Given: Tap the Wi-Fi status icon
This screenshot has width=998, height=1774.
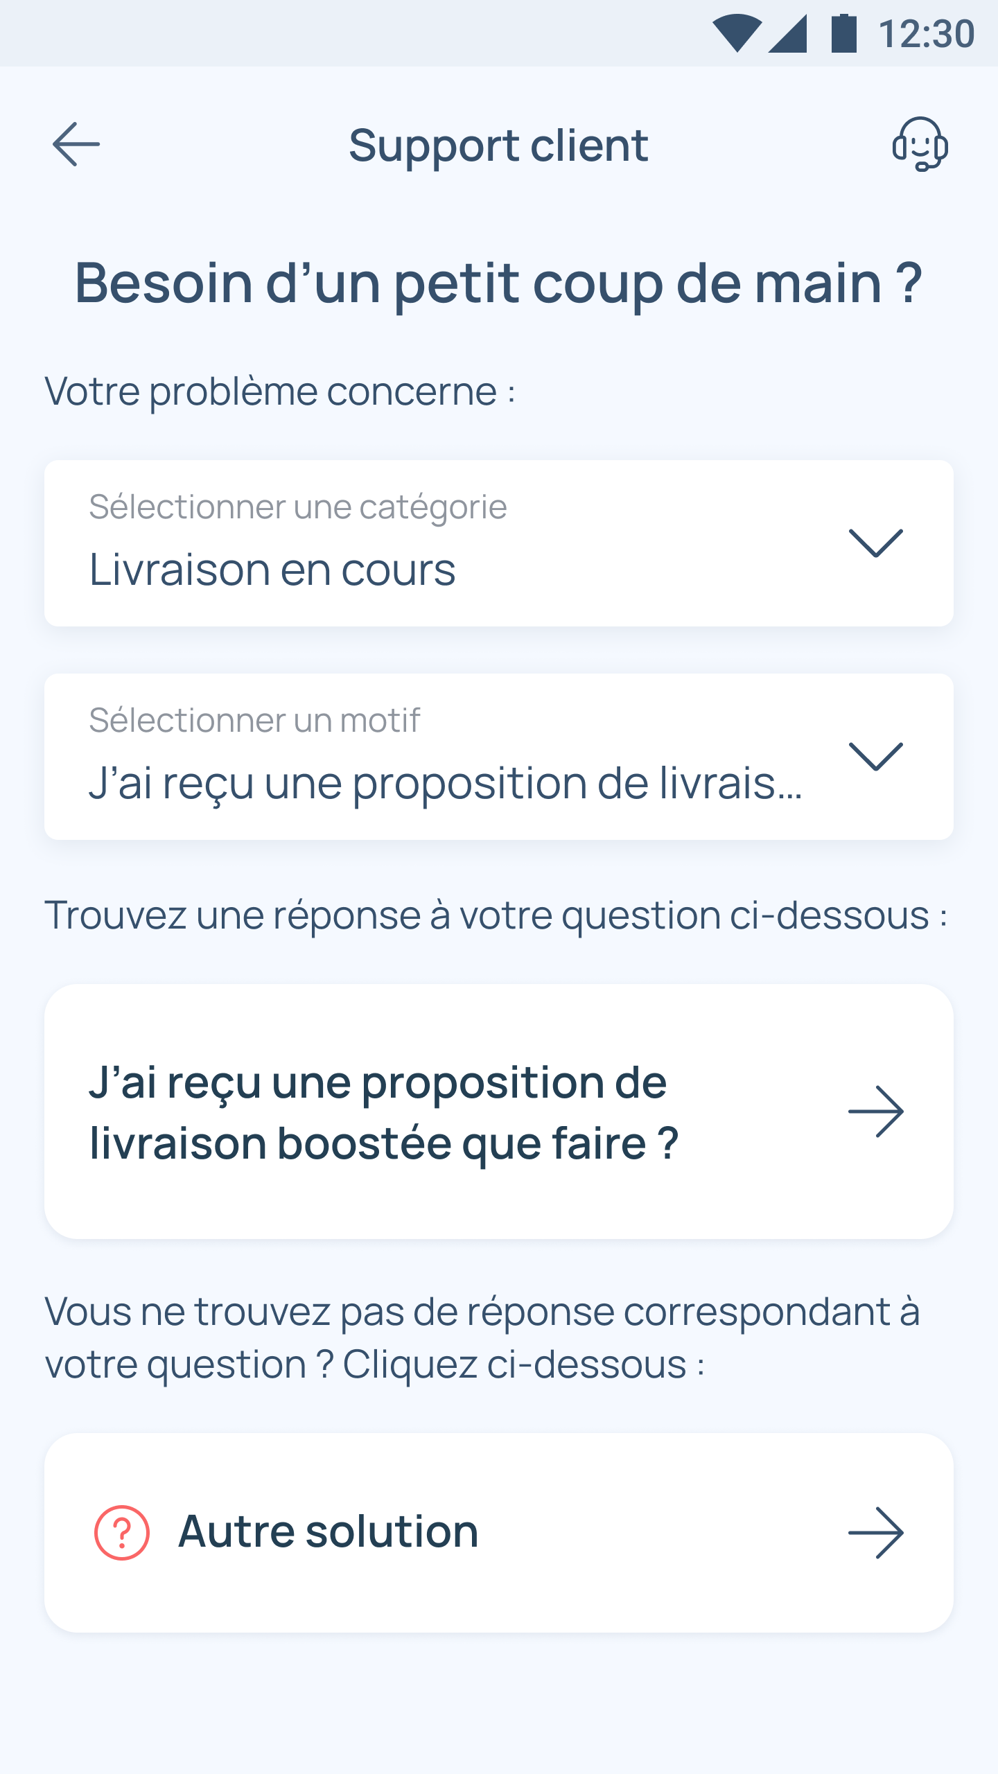Looking at the screenshot, I should [737, 33].
